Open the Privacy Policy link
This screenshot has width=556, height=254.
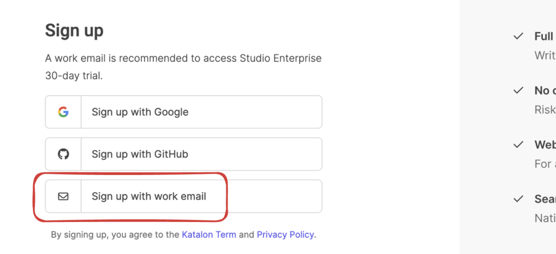point(285,235)
